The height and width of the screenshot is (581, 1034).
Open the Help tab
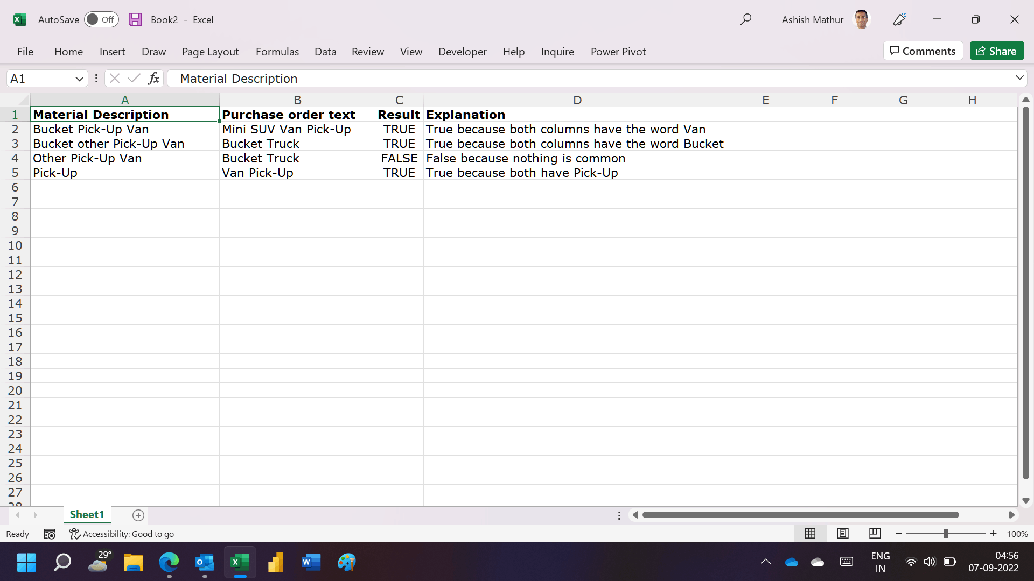[514, 52]
